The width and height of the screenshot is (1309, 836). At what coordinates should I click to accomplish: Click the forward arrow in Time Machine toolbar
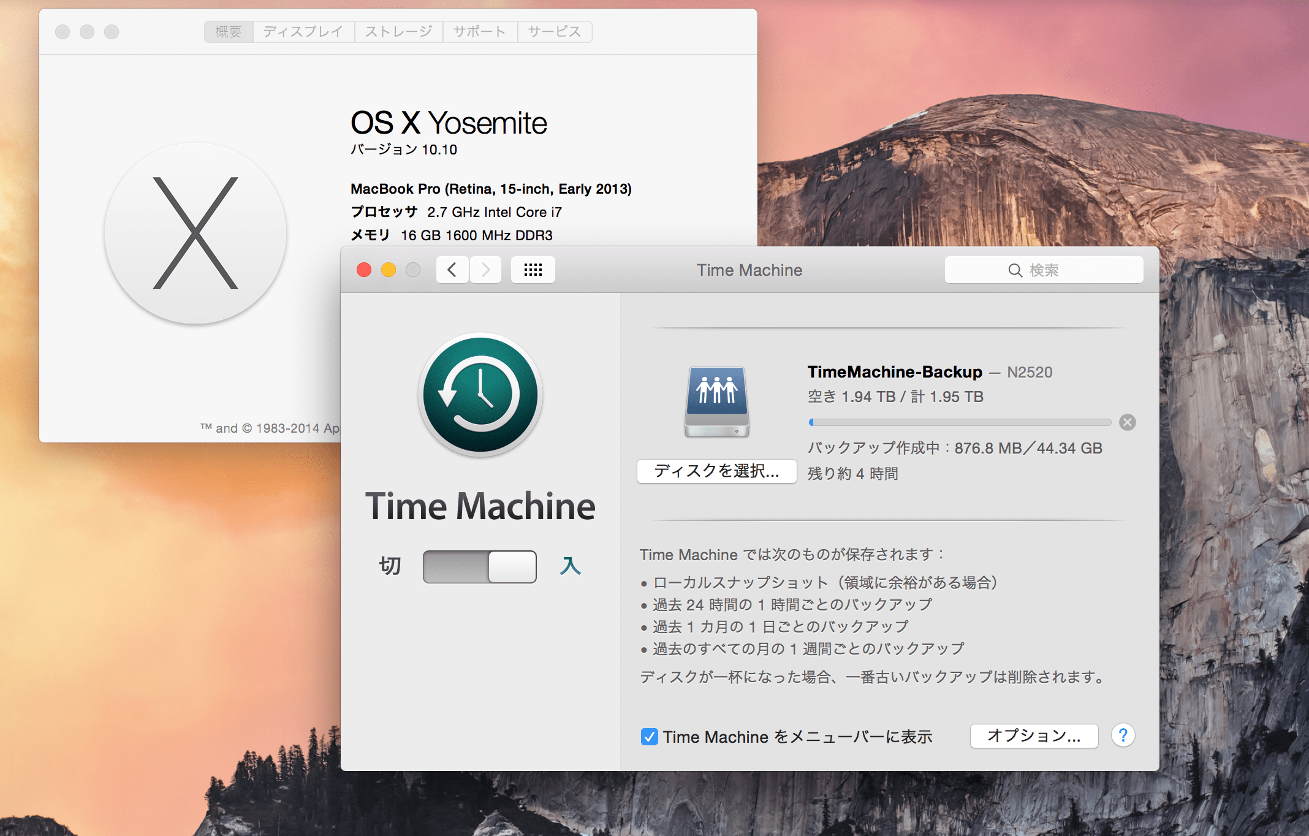click(485, 270)
